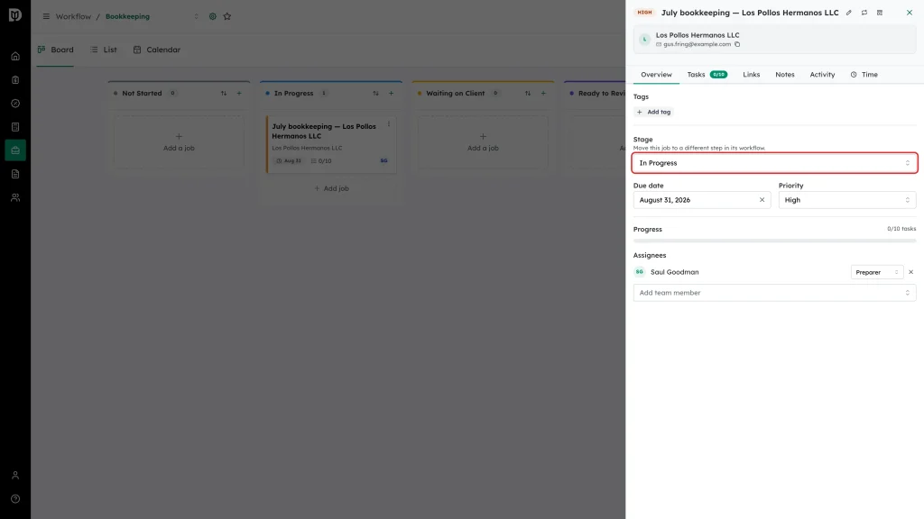
Task: Click plus icon in Waiting on Client header
Action: (543, 93)
